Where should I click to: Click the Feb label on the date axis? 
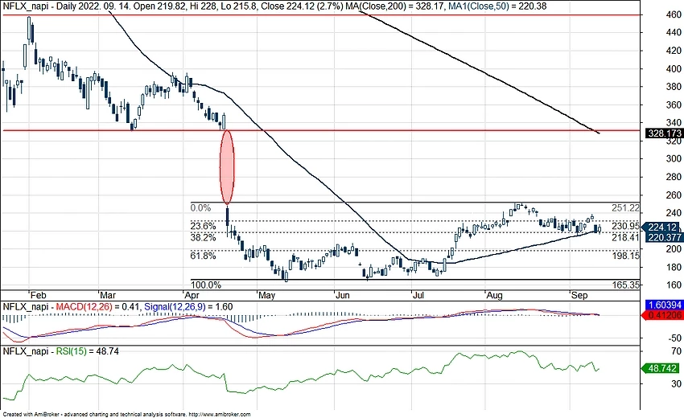click(x=38, y=295)
